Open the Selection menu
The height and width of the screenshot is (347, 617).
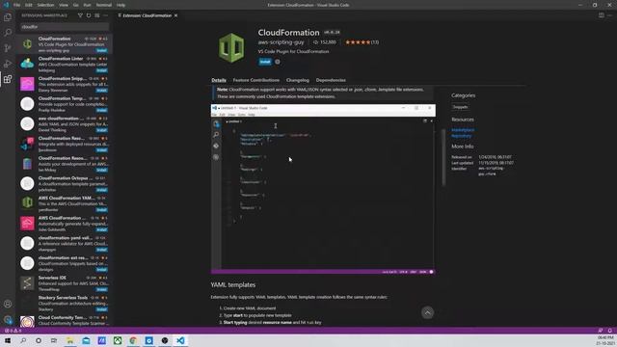[45, 5]
